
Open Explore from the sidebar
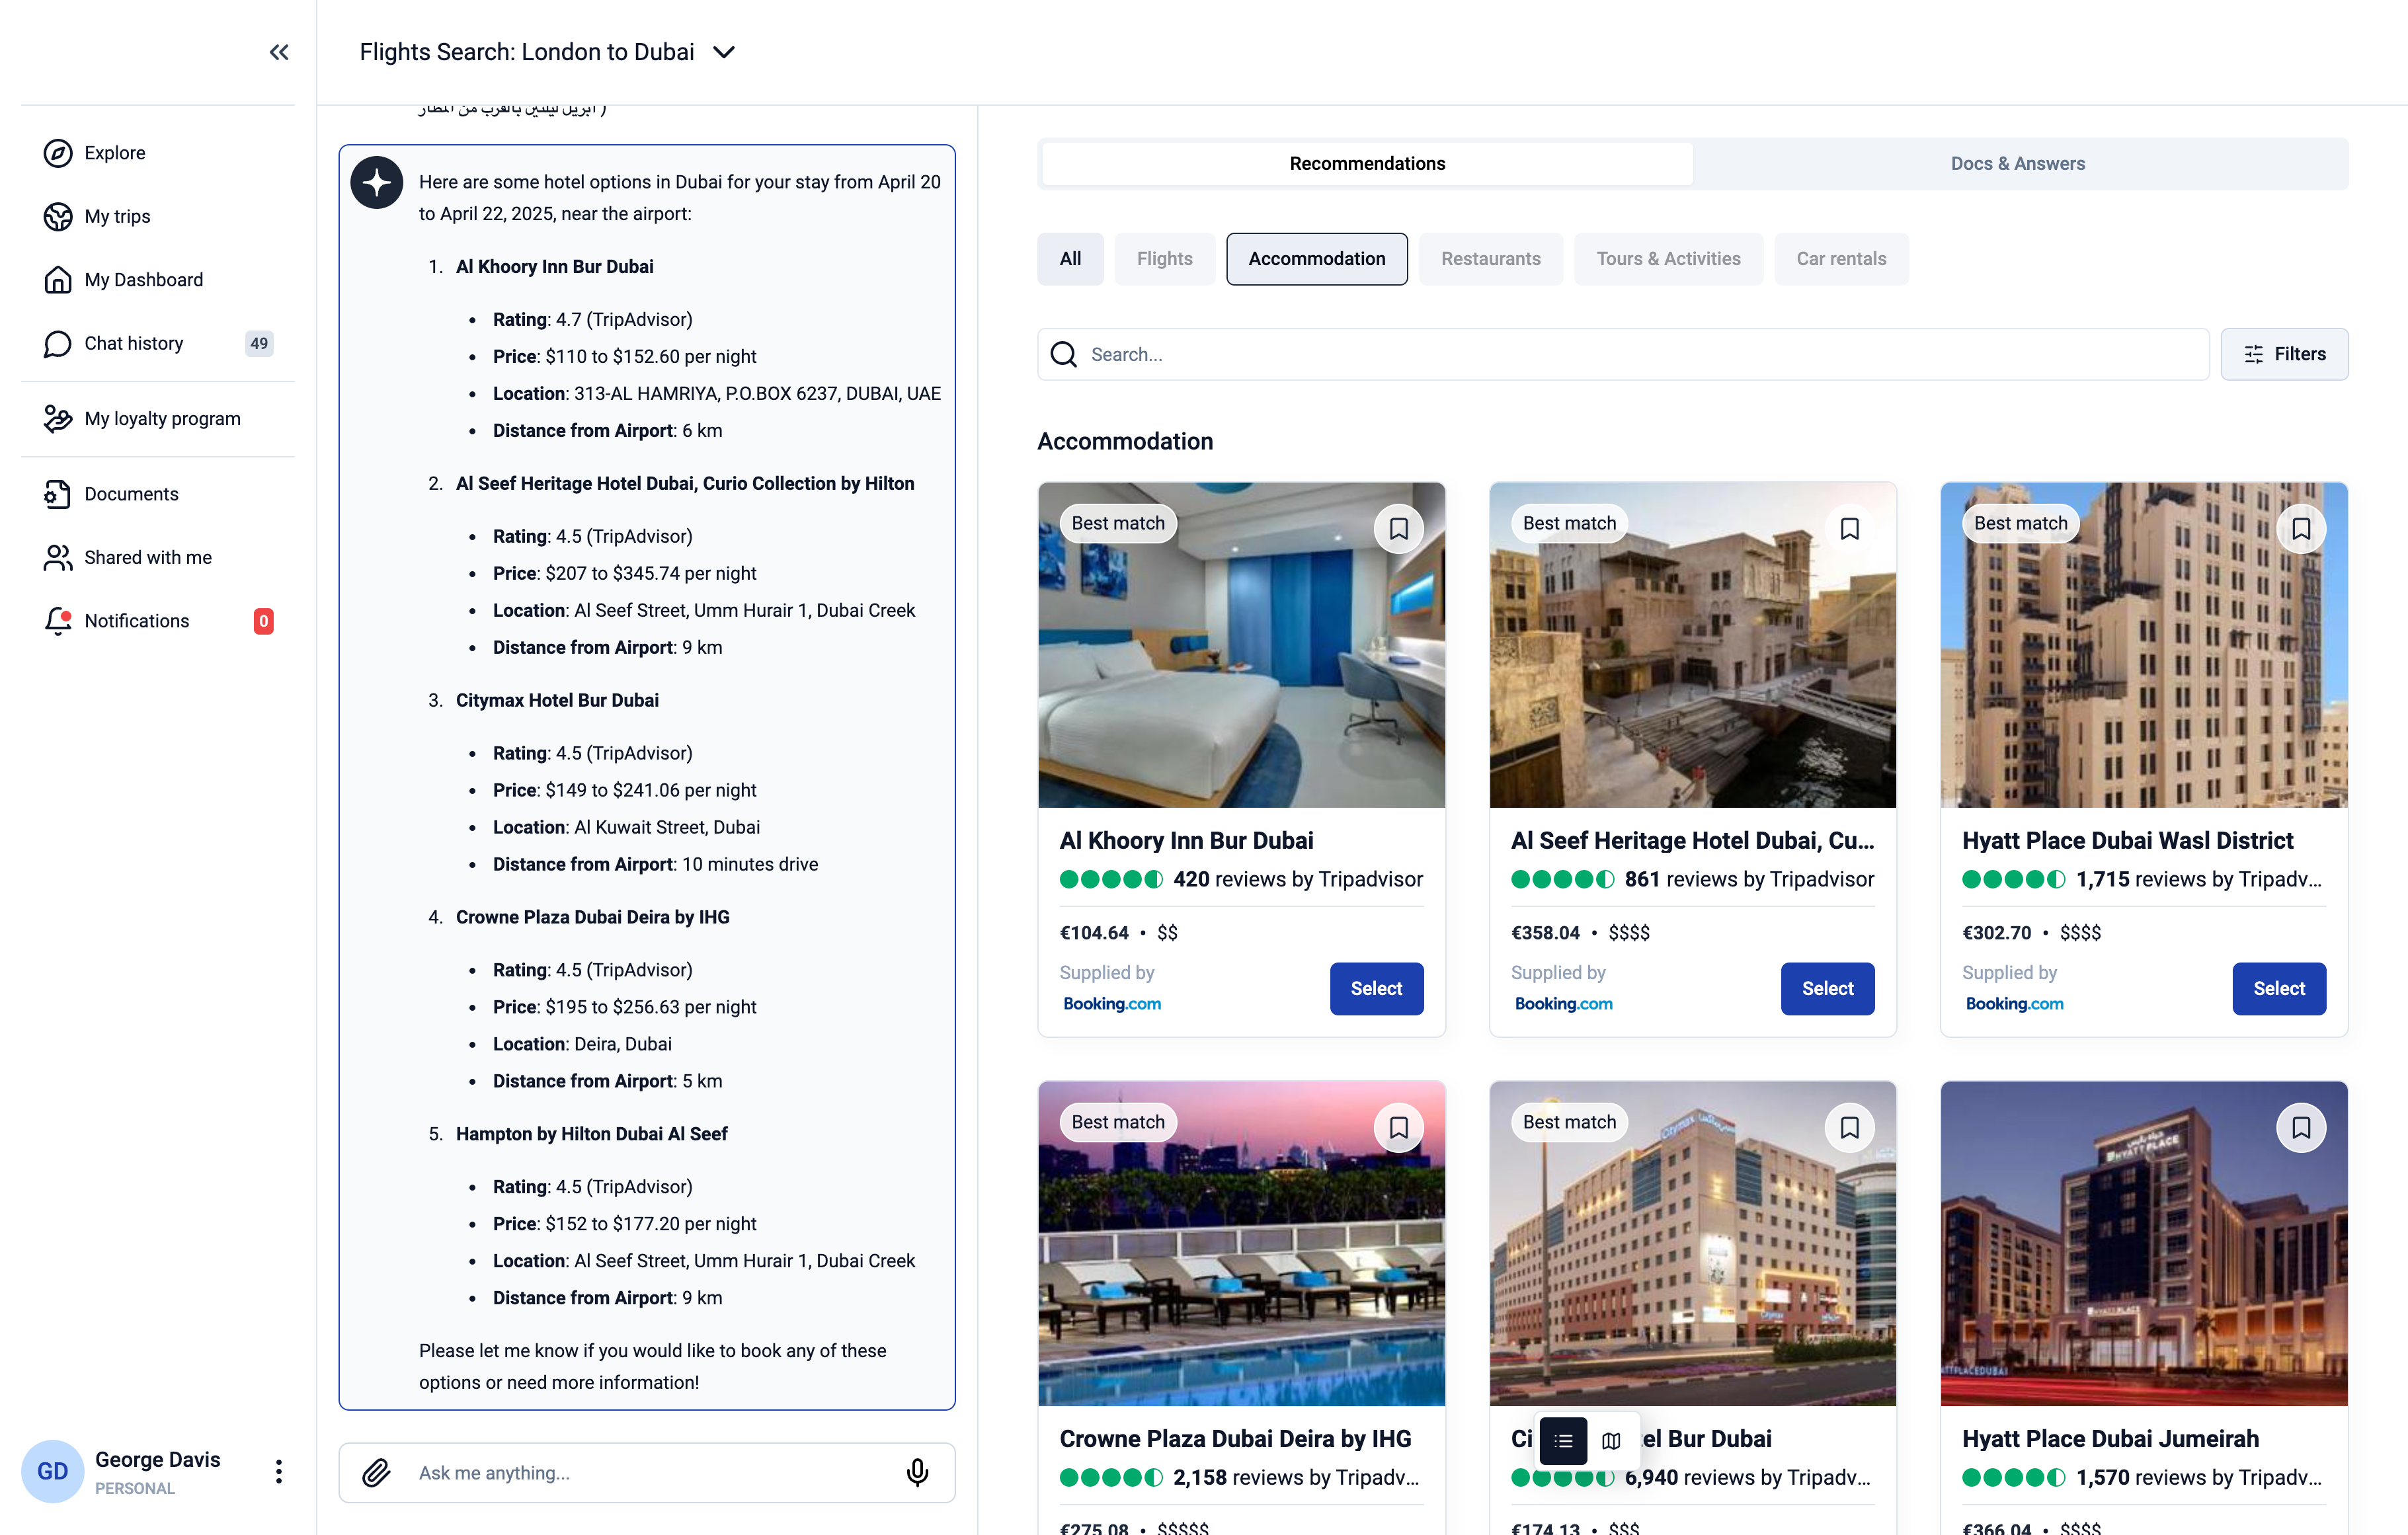pyautogui.click(x=114, y=153)
